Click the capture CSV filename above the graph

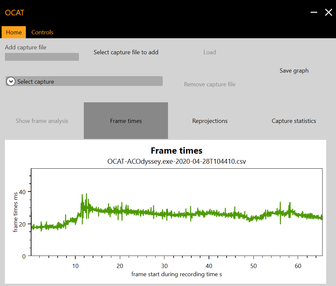[177, 161]
